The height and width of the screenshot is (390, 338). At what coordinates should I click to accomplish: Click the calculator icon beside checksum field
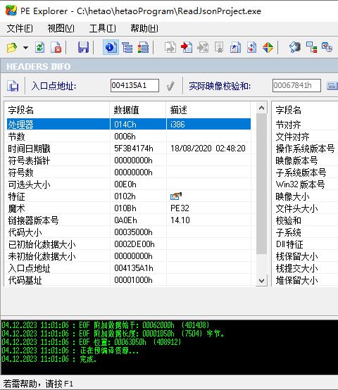tap(332, 86)
